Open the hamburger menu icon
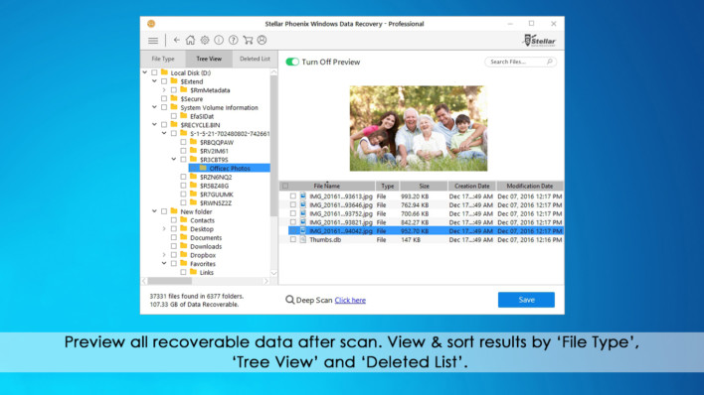 pos(153,41)
